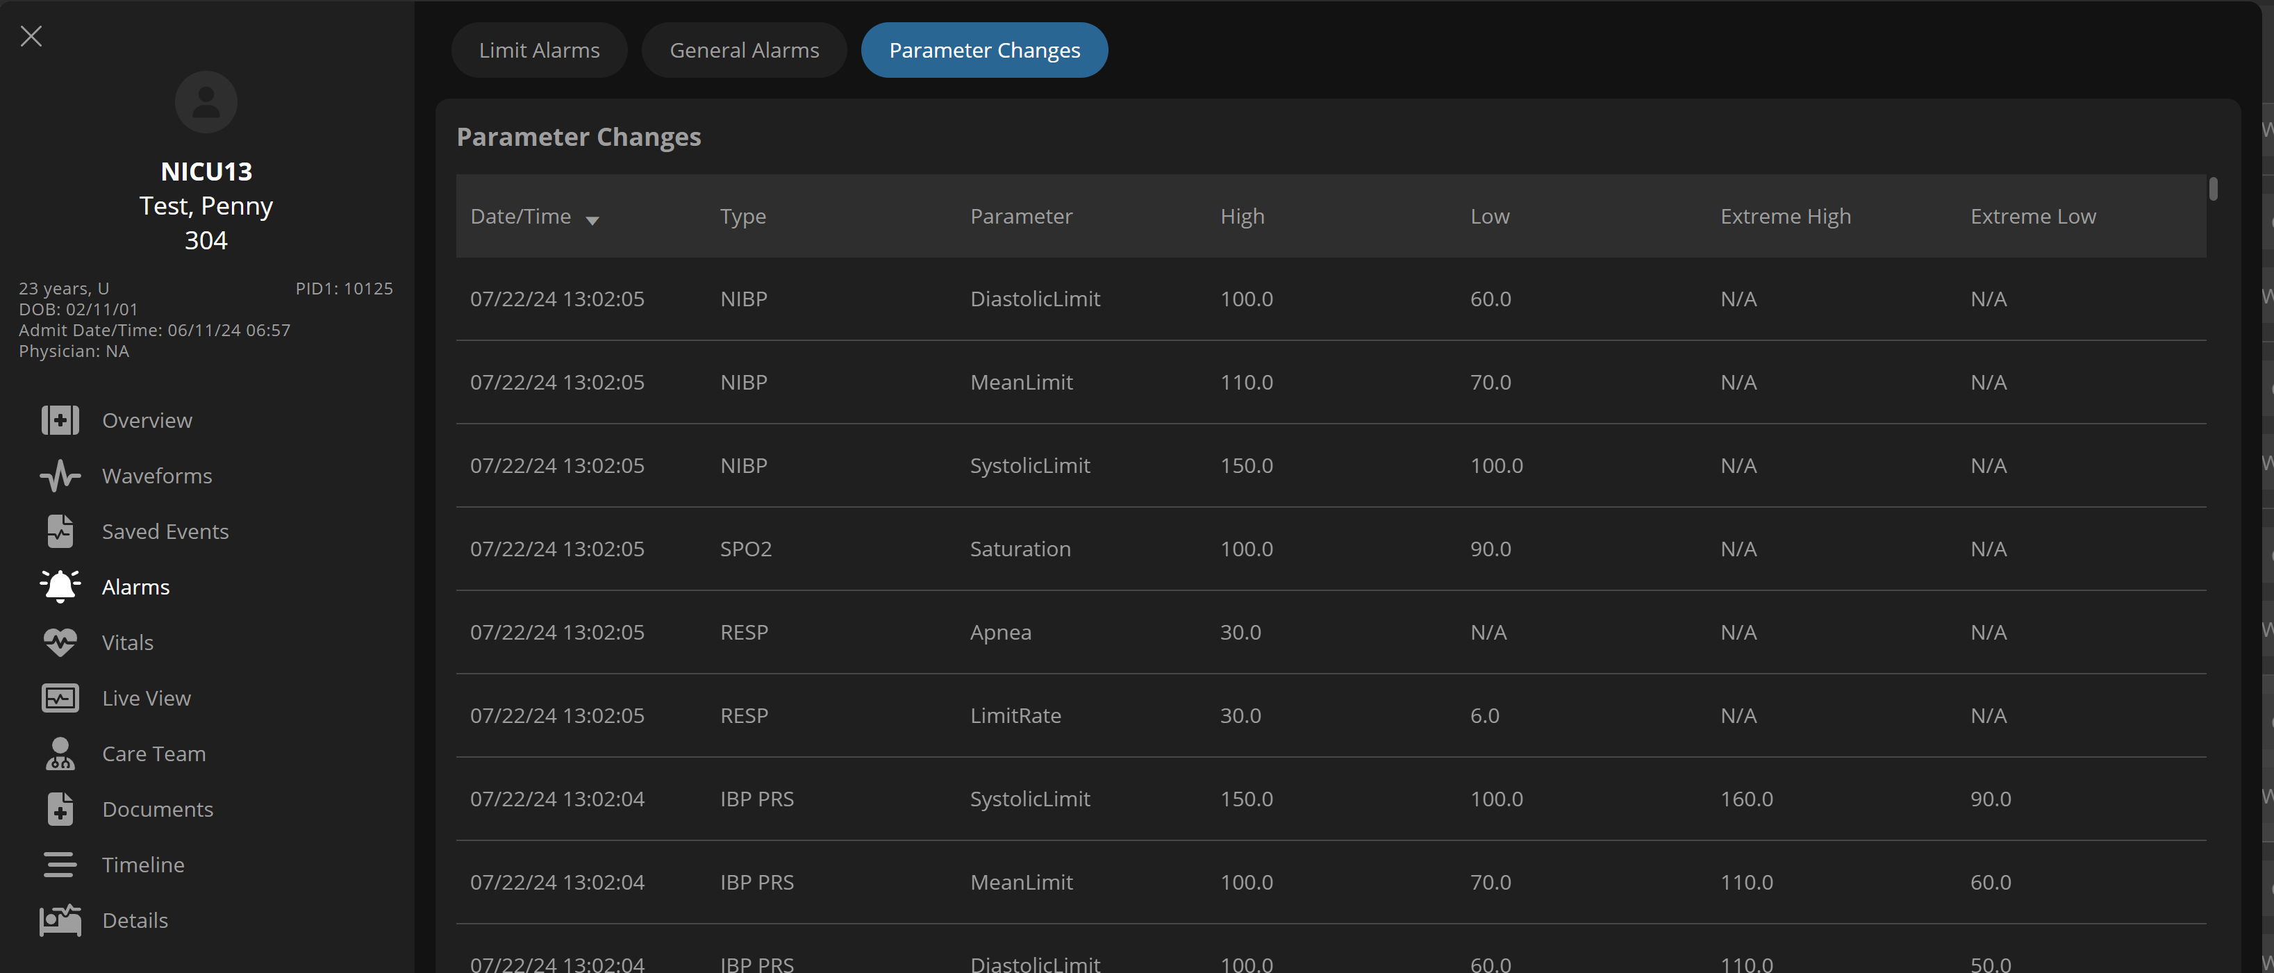Sort by Low column header
The width and height of the screenshot is (2274, 973).
coord(1490,217)
